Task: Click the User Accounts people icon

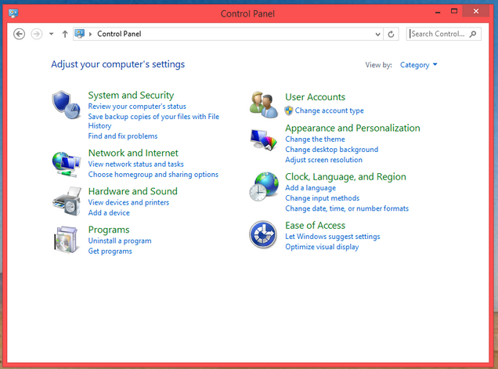Action: [263, 104]
